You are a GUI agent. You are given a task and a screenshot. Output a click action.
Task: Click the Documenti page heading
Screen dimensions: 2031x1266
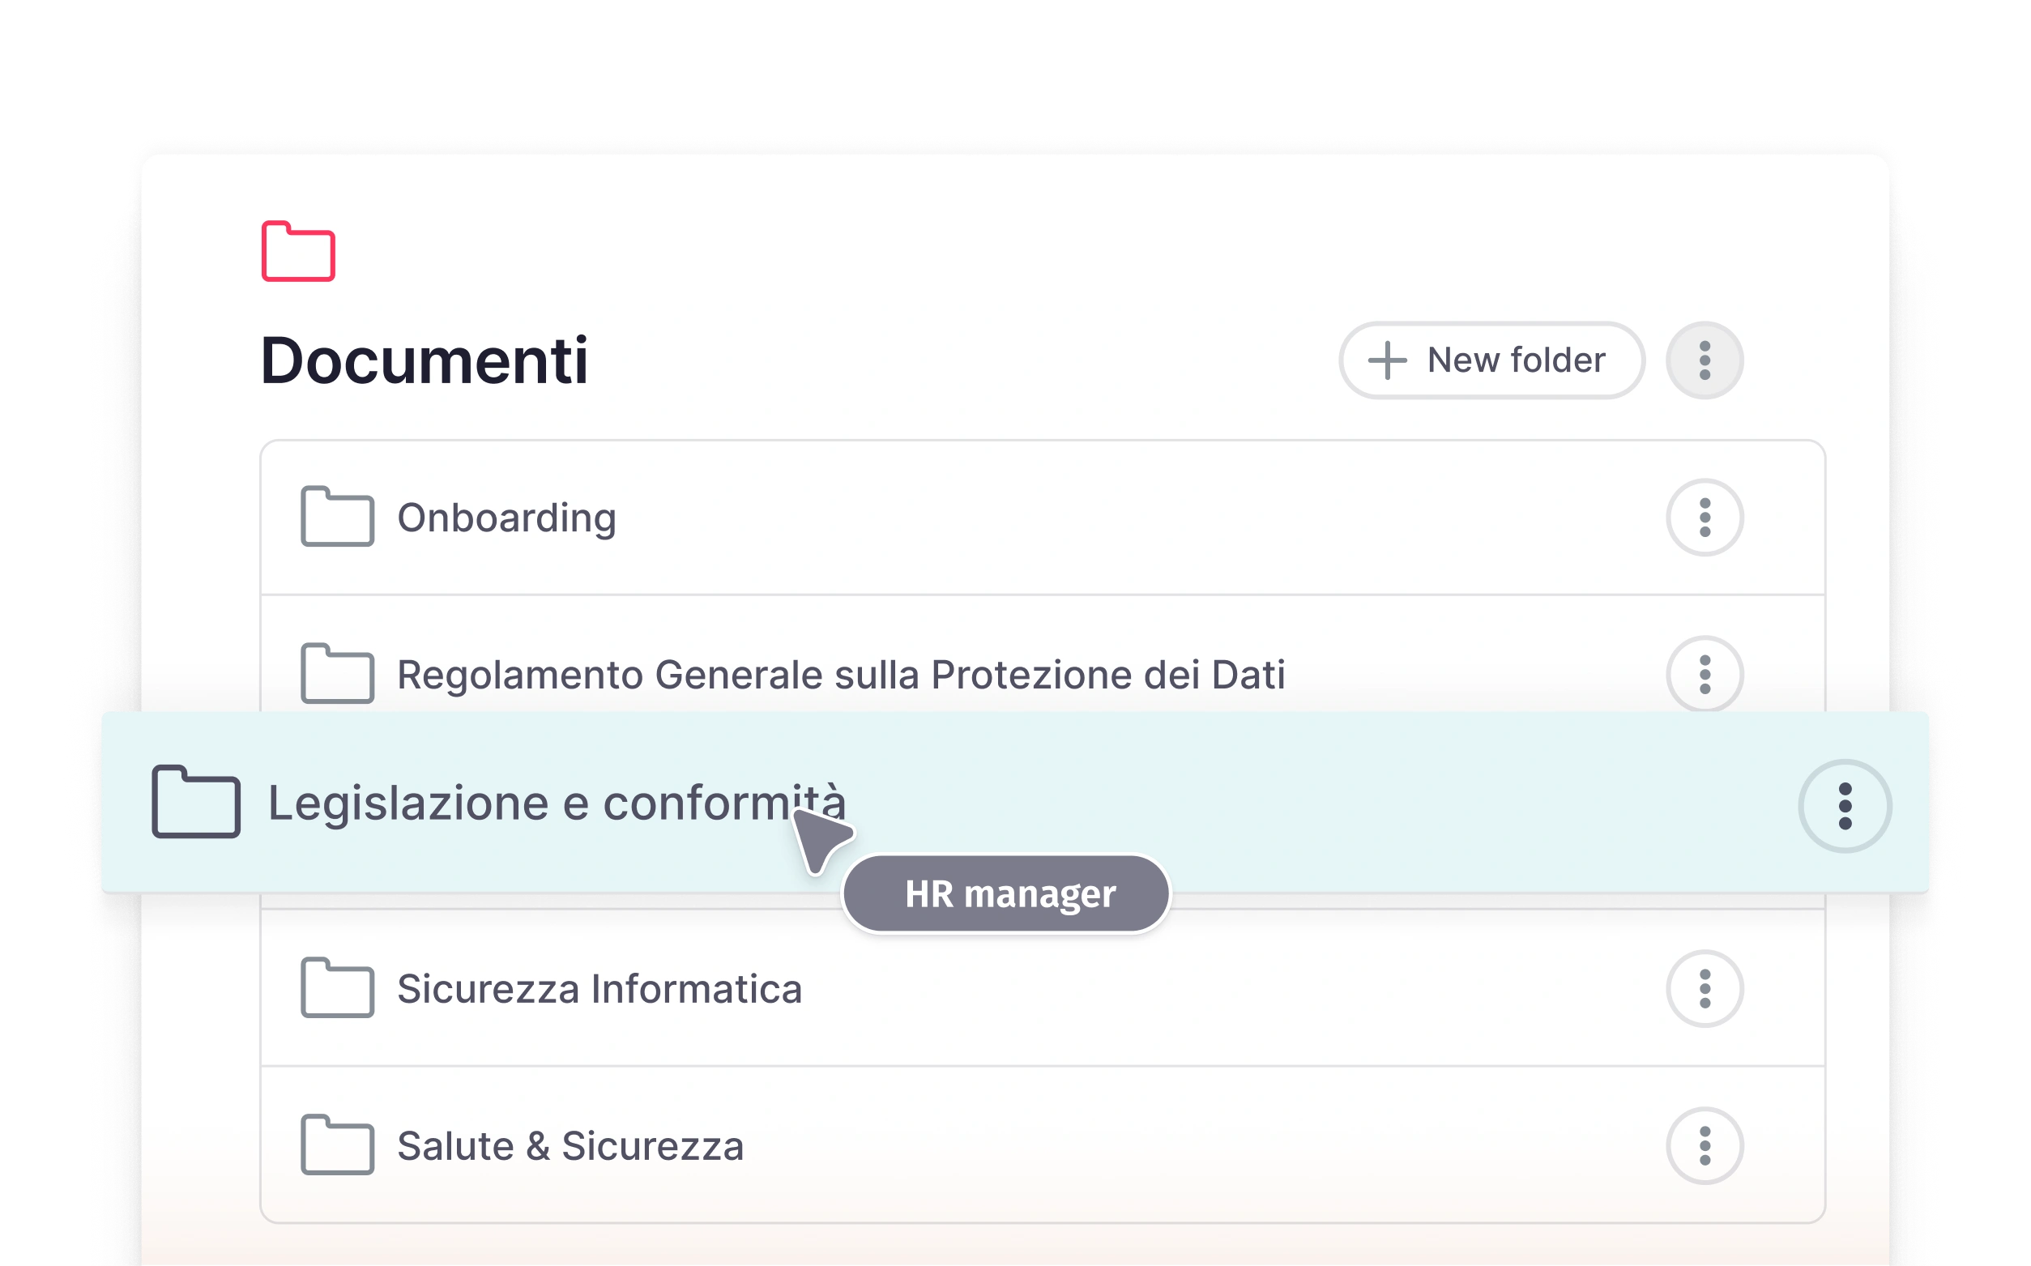[x=424, y=361]
